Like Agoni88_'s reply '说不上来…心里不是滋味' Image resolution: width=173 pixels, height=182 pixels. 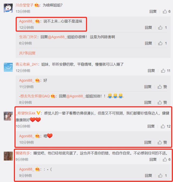(x=160, y=28)
